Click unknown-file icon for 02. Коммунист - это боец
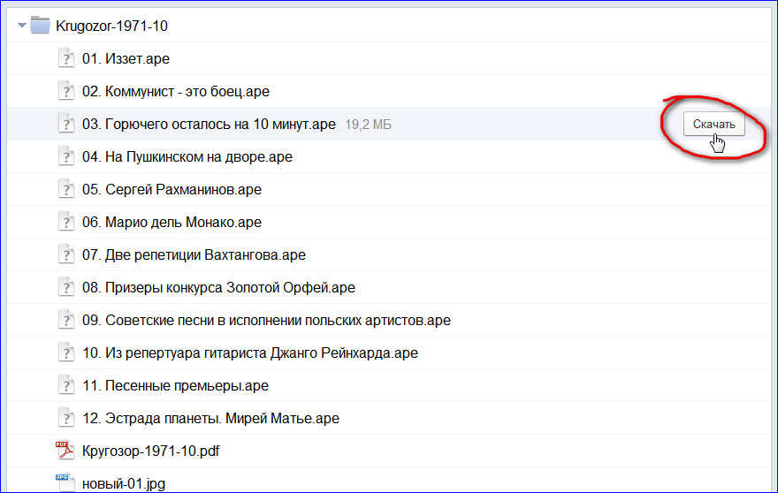Viewport: 778px width, 493px height. [x=66, y=92]
